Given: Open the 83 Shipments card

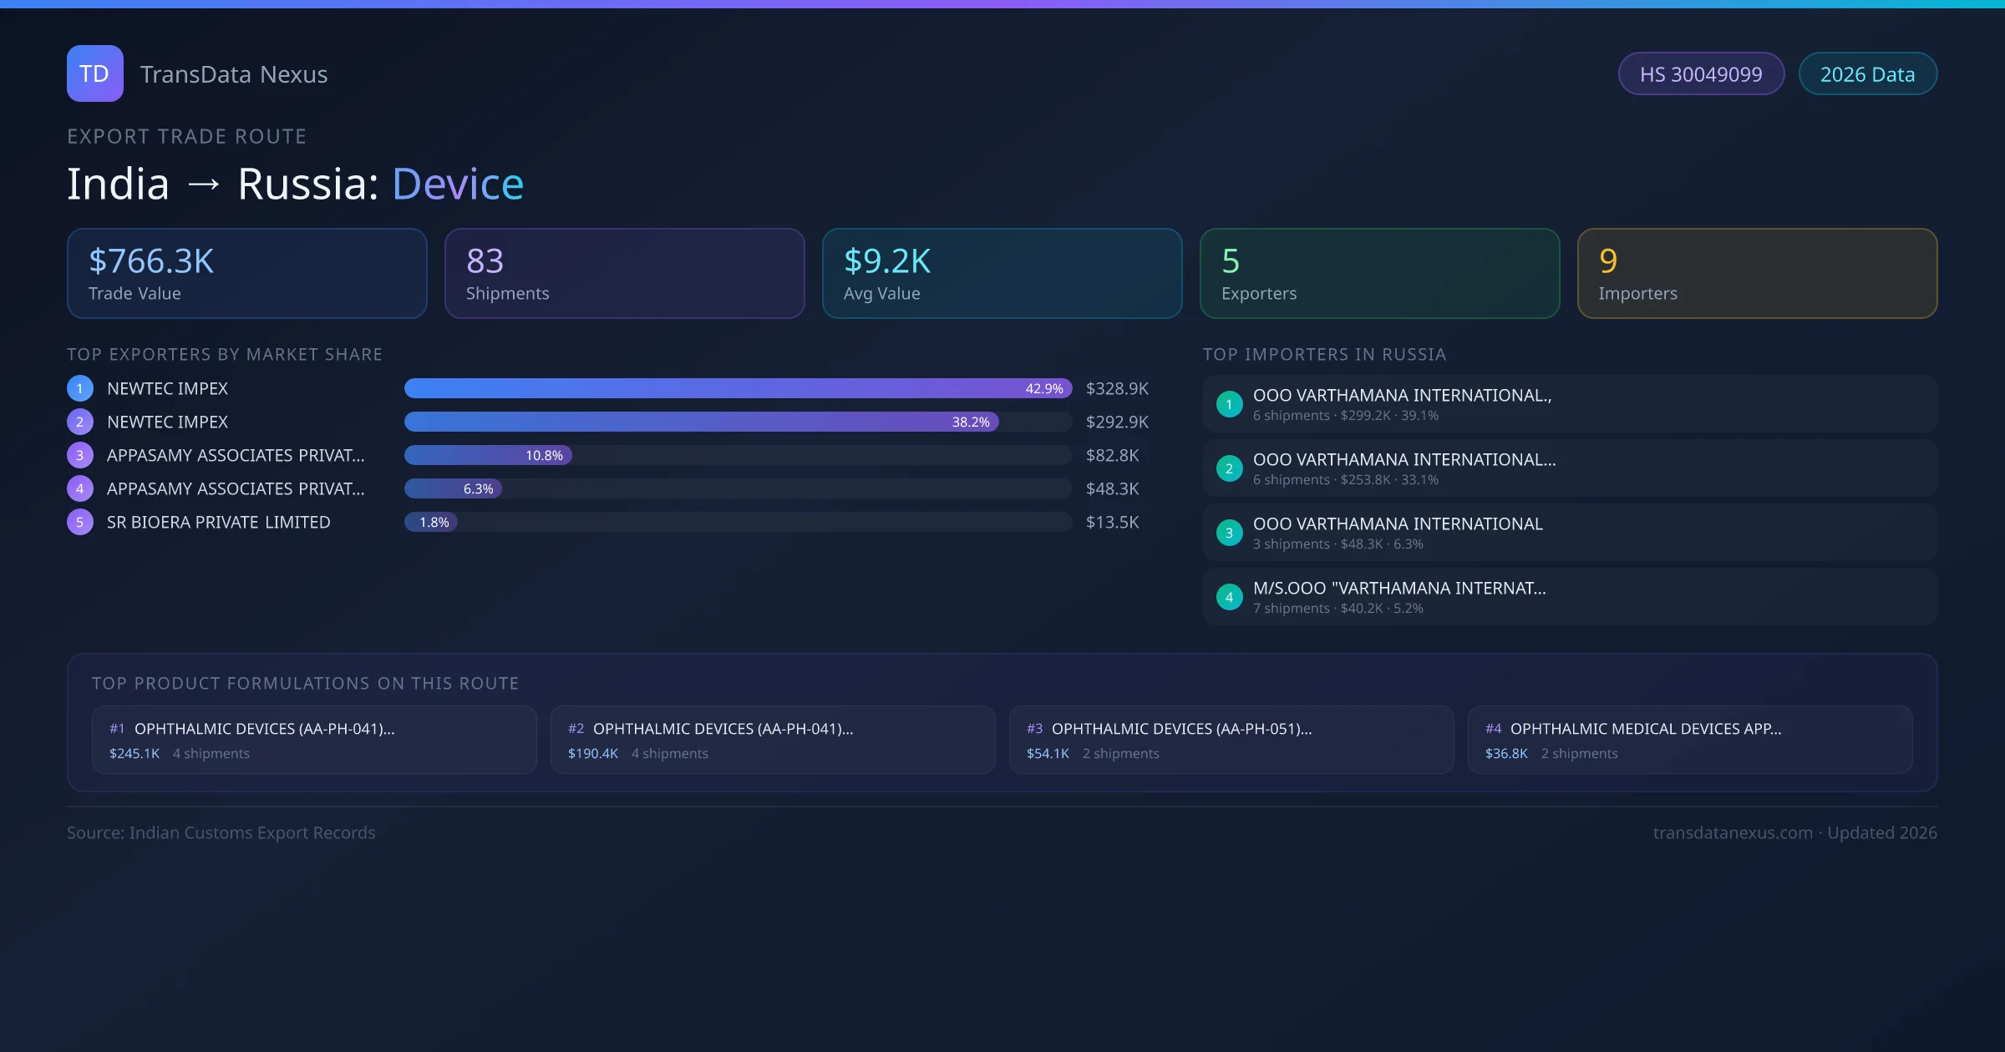Looking at the screenshot, I should [x=624, y=273].
